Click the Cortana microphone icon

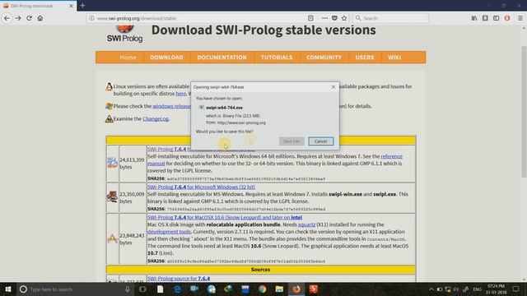(128, 289)
